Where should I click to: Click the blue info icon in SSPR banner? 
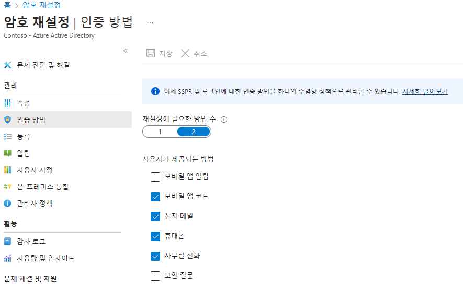click(x=155, y=91)
